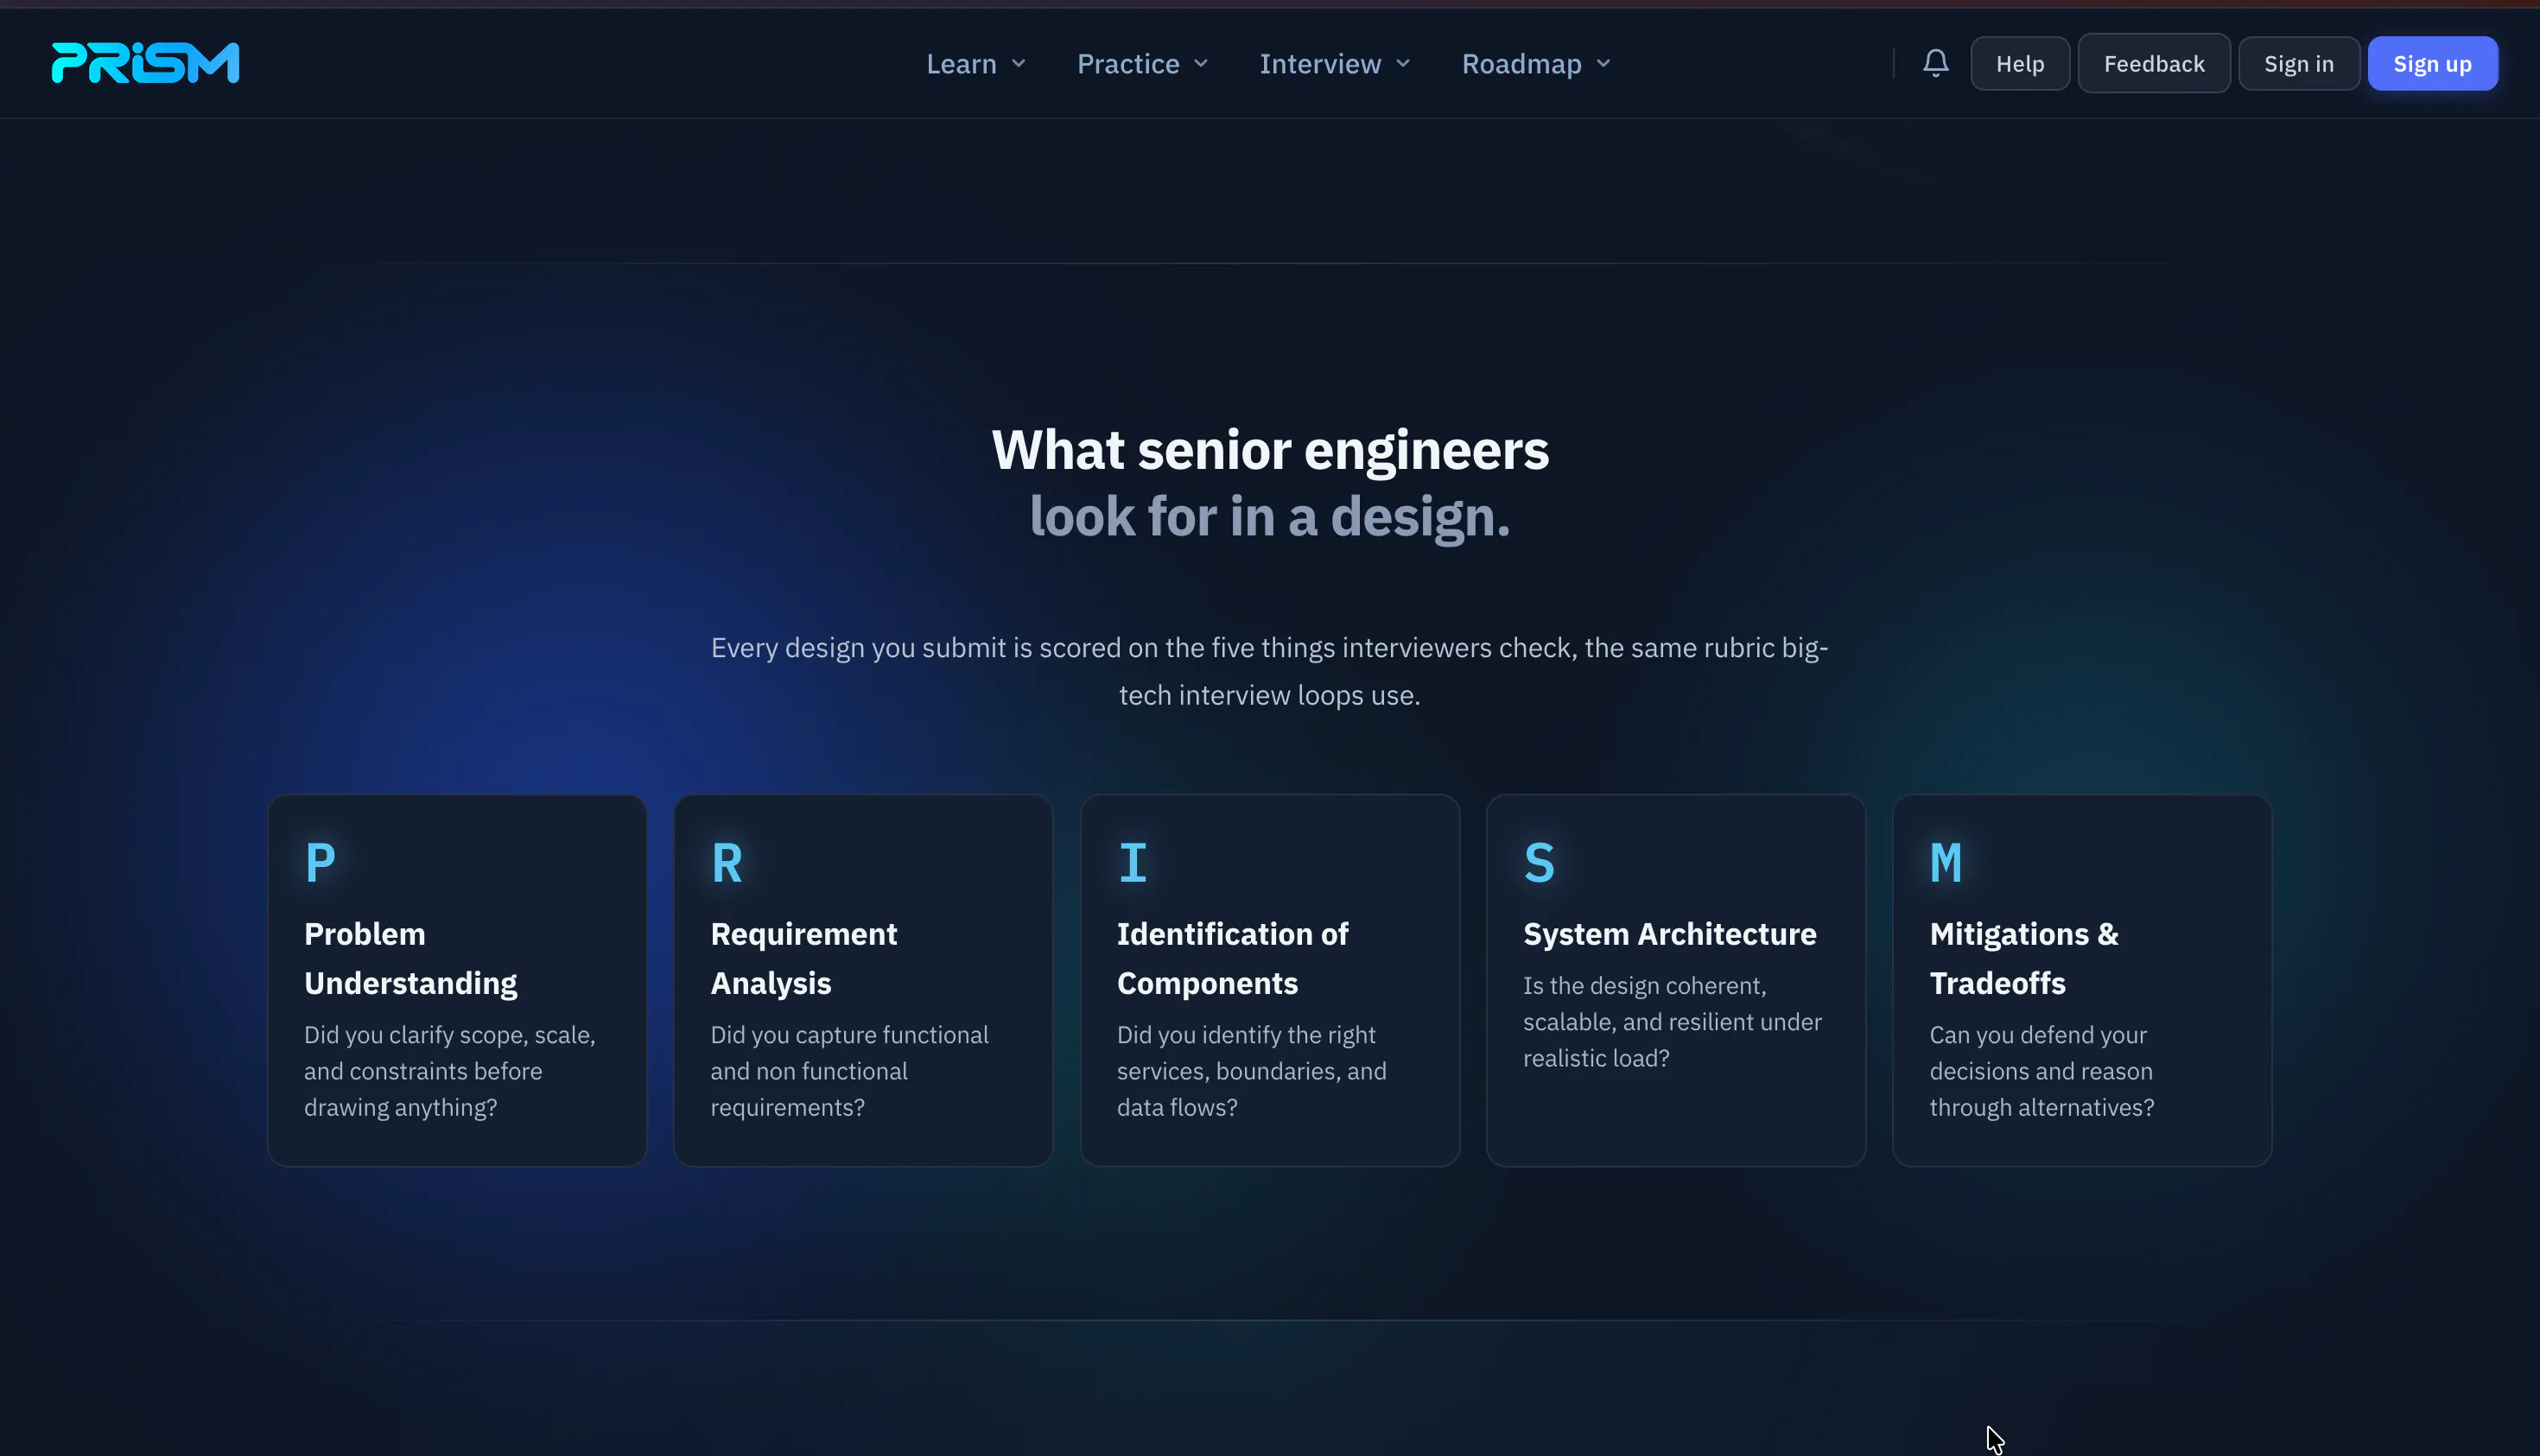Viewport: 2540px width, 1456px height.
Task: Select Identification of Components card title
Action: click(x=1233, y=958)
